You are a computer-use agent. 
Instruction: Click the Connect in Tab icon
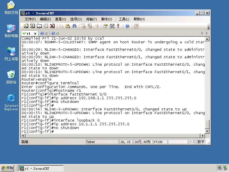(39, 26)
